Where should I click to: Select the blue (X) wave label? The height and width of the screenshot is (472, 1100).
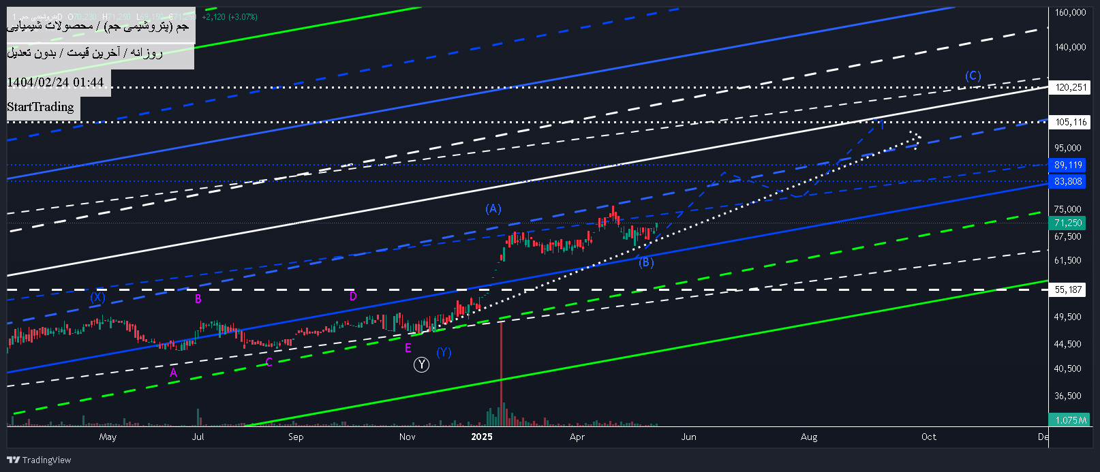(98, 297)
